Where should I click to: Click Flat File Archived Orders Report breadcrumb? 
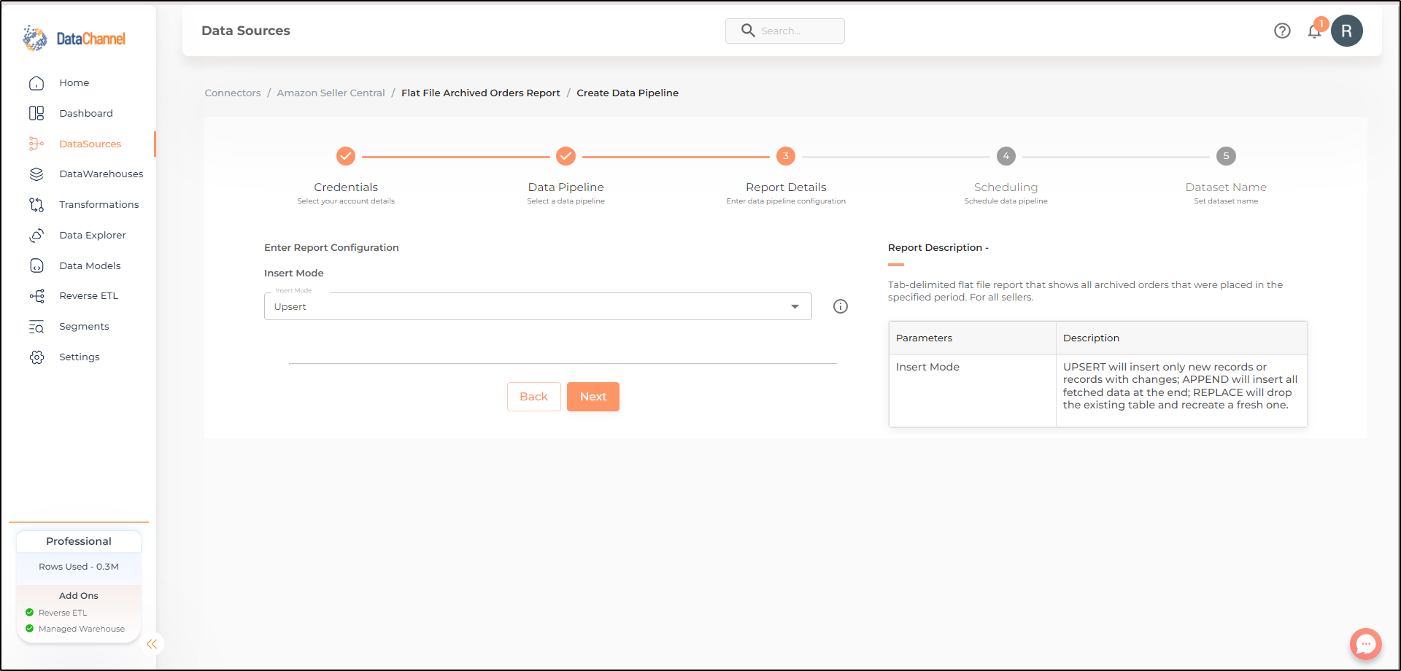[481, 93]
